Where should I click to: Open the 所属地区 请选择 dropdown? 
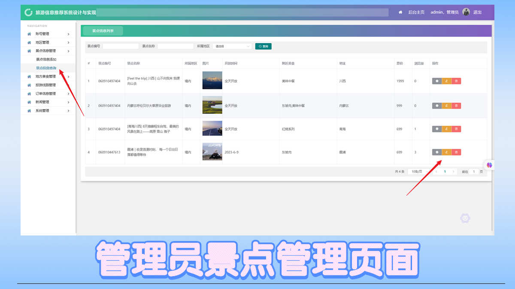coord(232,46)
